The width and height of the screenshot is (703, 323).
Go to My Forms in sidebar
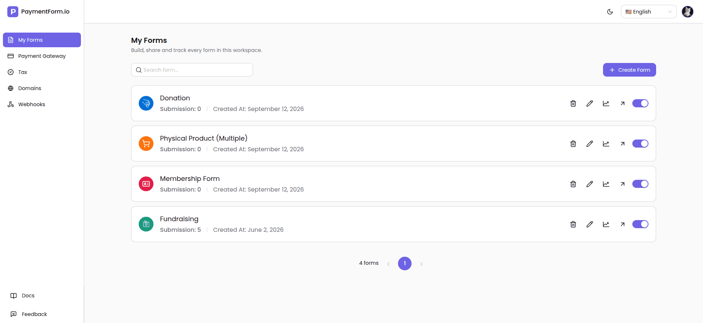click(42, 40)
